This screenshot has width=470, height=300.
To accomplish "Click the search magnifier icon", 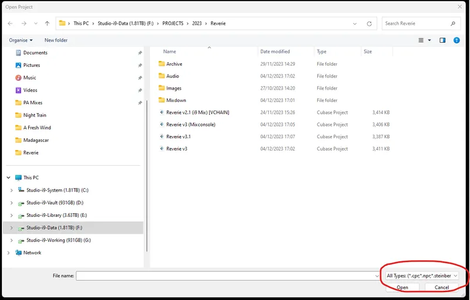I will pos(453,23).
